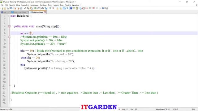Save the current recorded macro icon
The width and height of the screenshot is (198, 111).
(106, 8)
